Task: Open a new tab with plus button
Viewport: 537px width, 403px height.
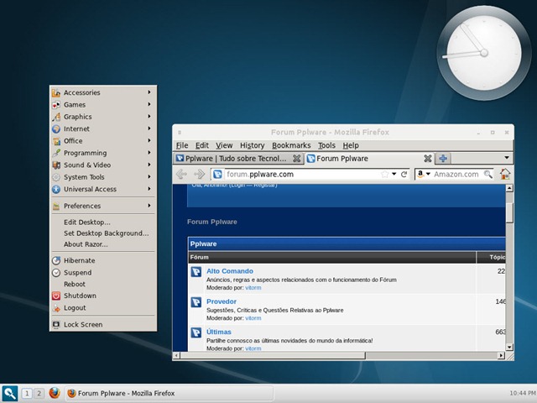Action: (443, 159)
